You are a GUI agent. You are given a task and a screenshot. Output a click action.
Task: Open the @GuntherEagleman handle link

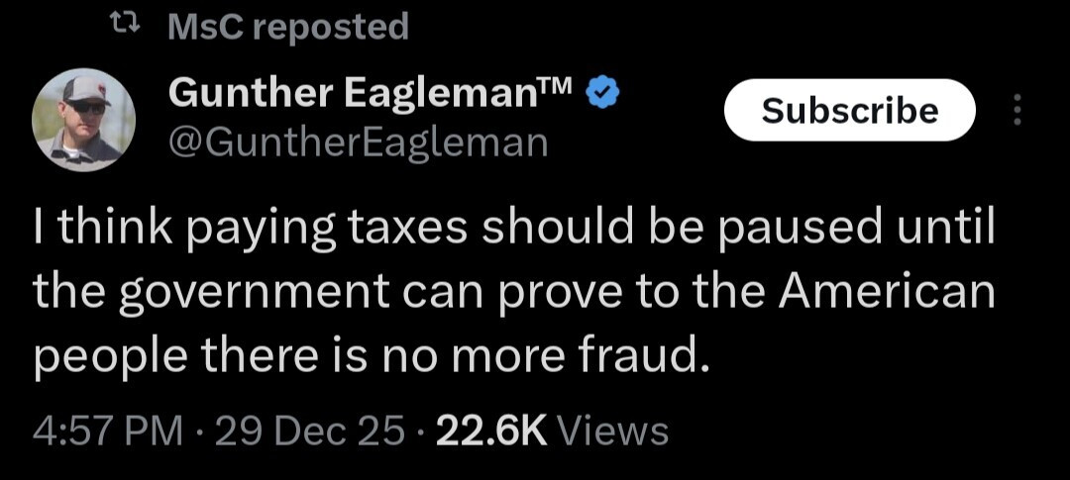(358, 142)
